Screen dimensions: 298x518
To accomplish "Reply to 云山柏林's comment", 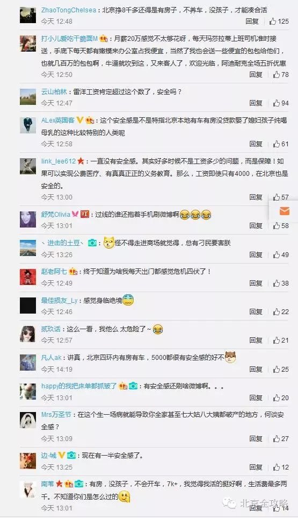I will click(256, 103).
